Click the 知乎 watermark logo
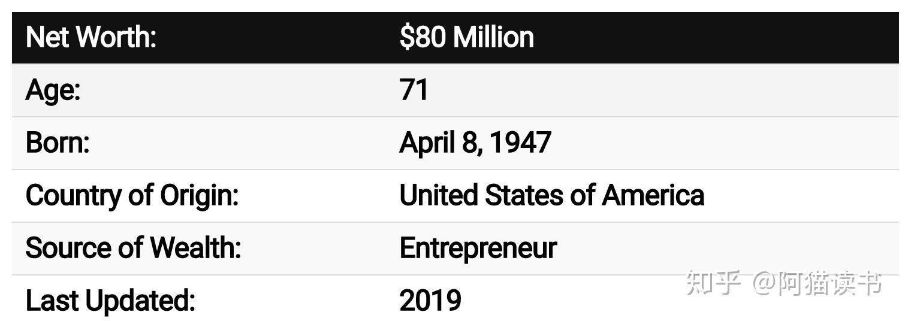905x321 pixels. pos(712,283)
